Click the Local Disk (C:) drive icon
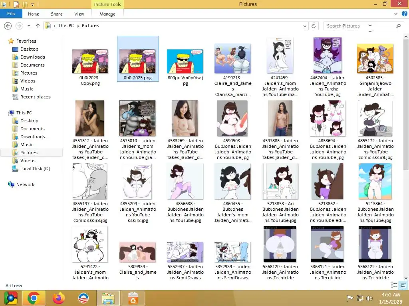 click(x=15, y=169)
